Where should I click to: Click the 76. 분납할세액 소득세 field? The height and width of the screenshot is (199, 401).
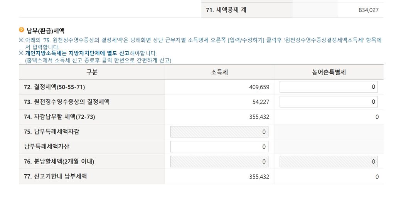219,162
